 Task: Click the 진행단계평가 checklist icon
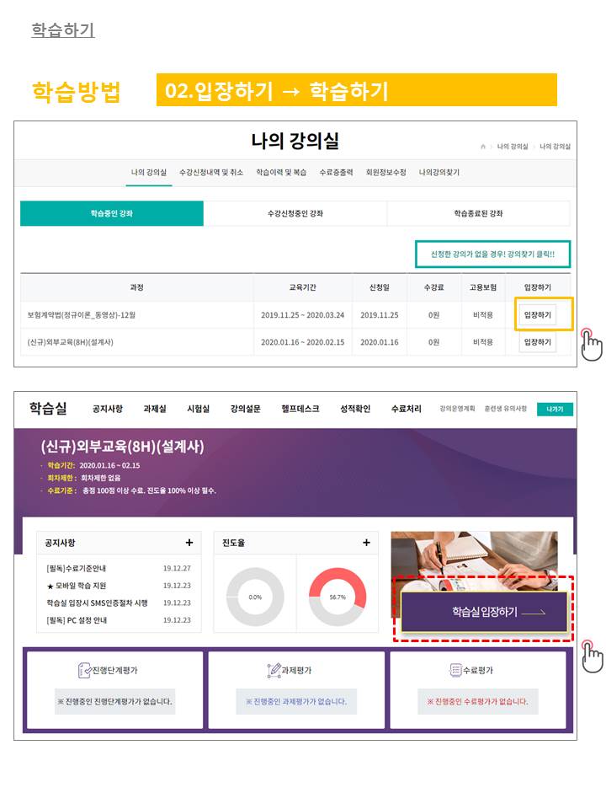click(x=84, y=671)
